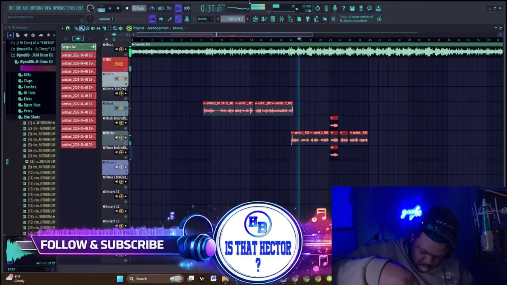
Task: Open the EDIT menu
Action: [x=18, y=8]
